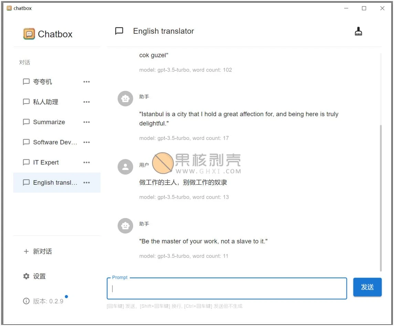Focus the Prompt text input field

[x=227, y=289]
